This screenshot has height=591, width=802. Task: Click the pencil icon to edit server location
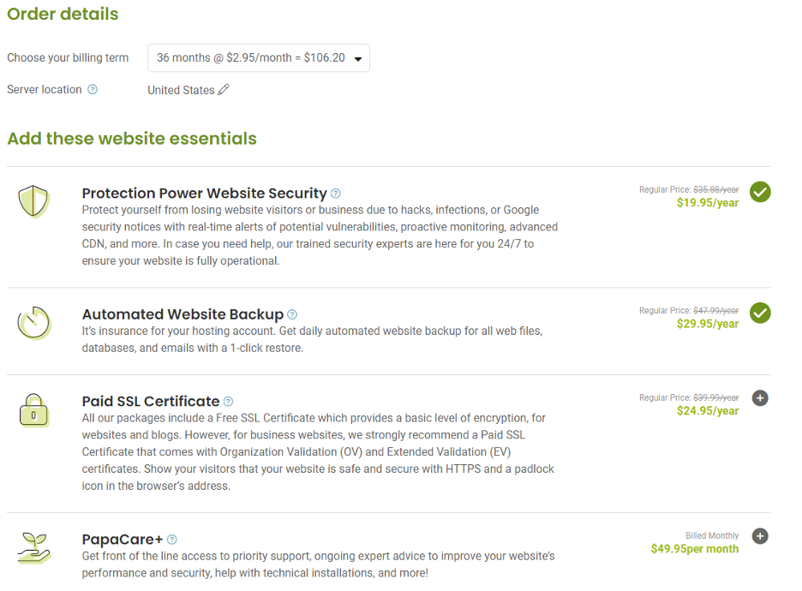point(223,89)
